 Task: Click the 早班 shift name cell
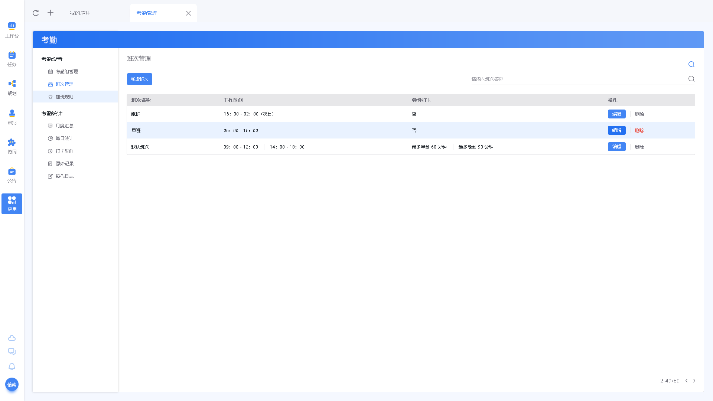pos(136,130)
